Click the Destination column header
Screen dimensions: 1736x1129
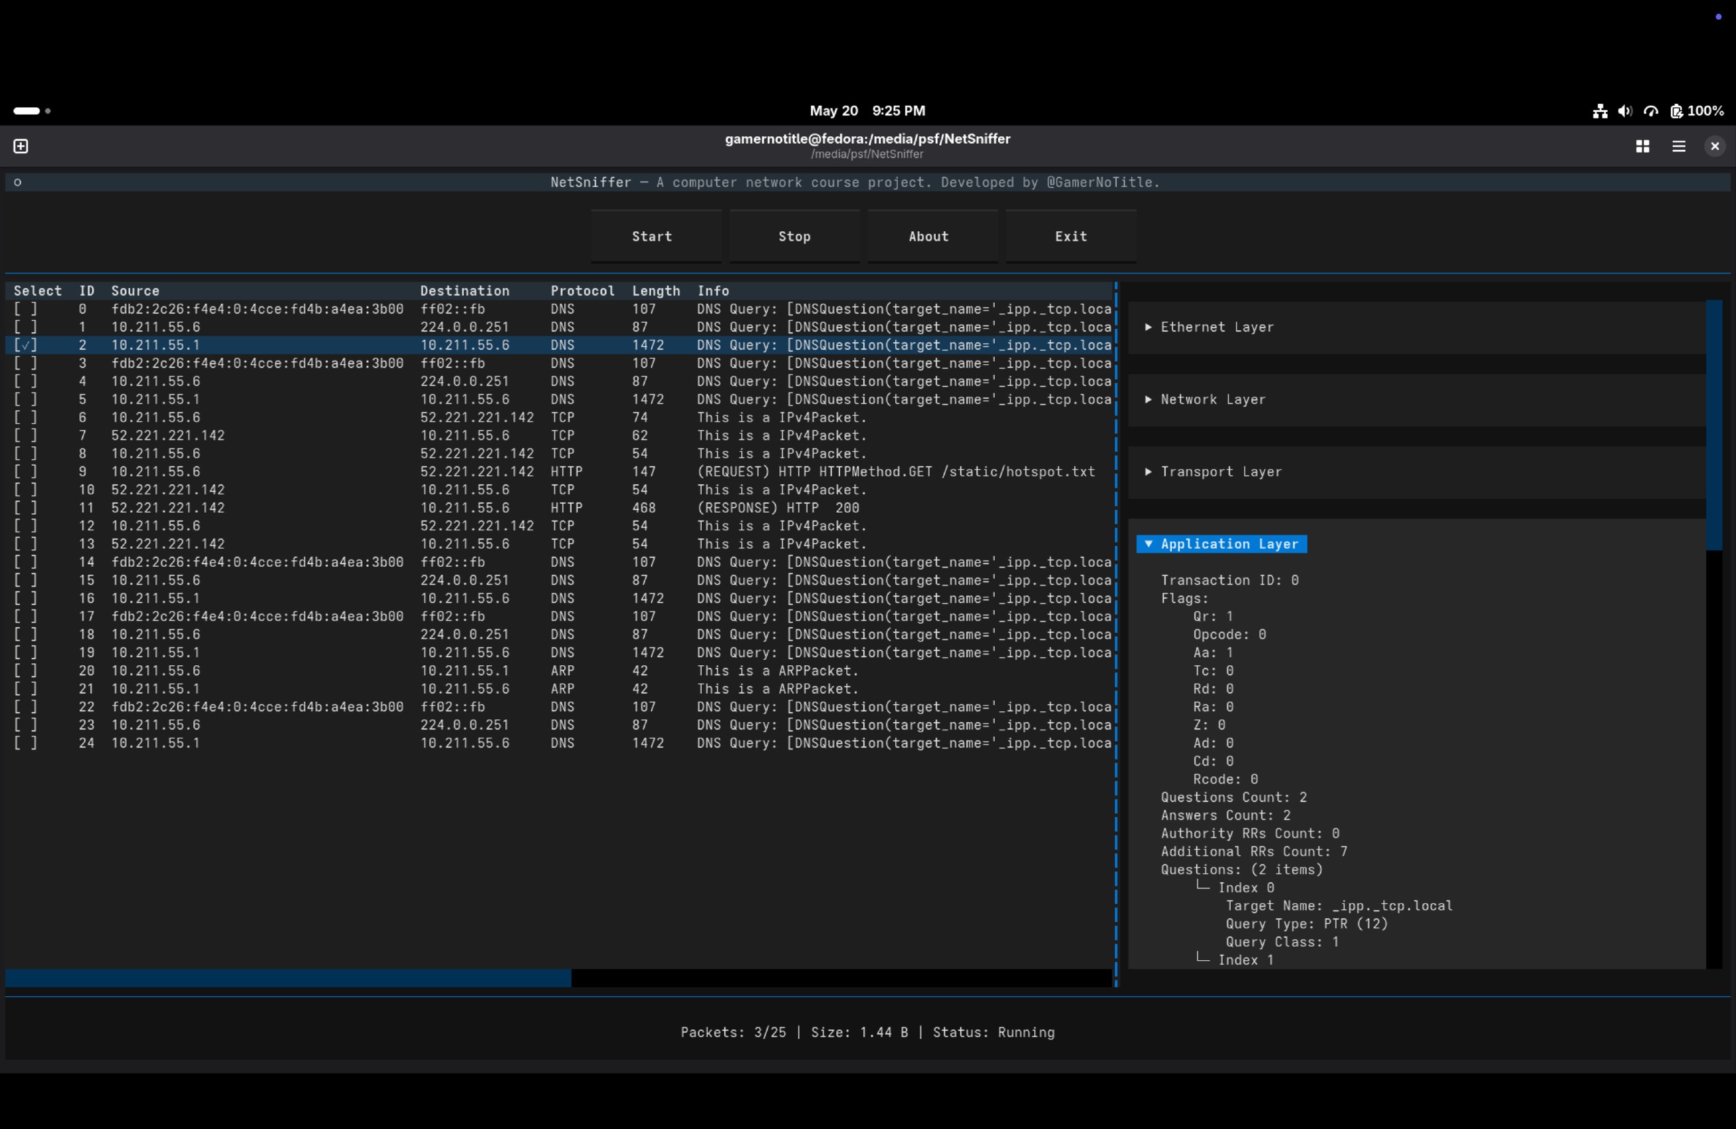[x=465, y=291]
